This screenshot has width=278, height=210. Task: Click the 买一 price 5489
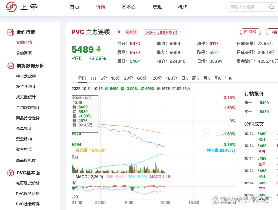(264, 112)
